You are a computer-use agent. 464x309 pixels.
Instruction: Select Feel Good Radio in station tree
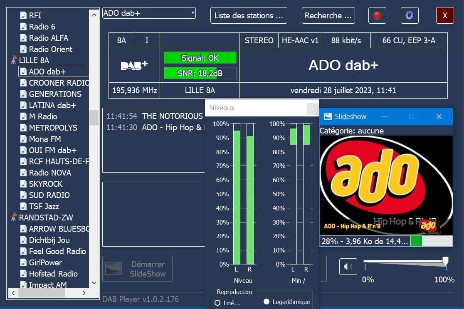[x=57, y=251]
